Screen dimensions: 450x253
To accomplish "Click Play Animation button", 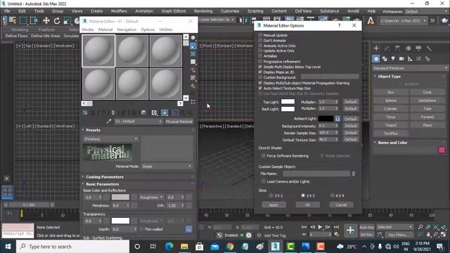I will (x=320, y=227).
